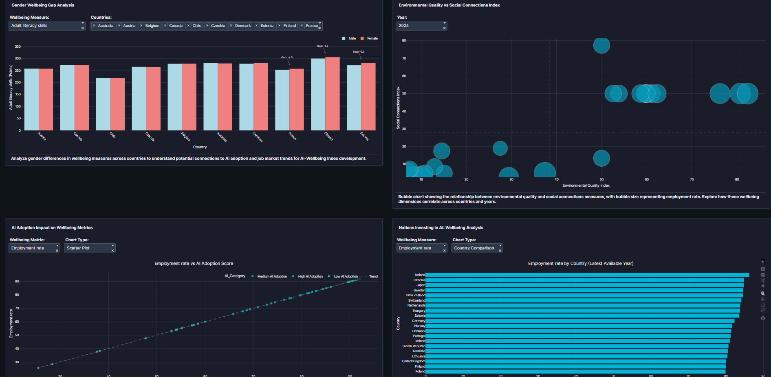Remove Chile from the Countries selection
The height and width of the screenshot is (377, 771).
189,25
